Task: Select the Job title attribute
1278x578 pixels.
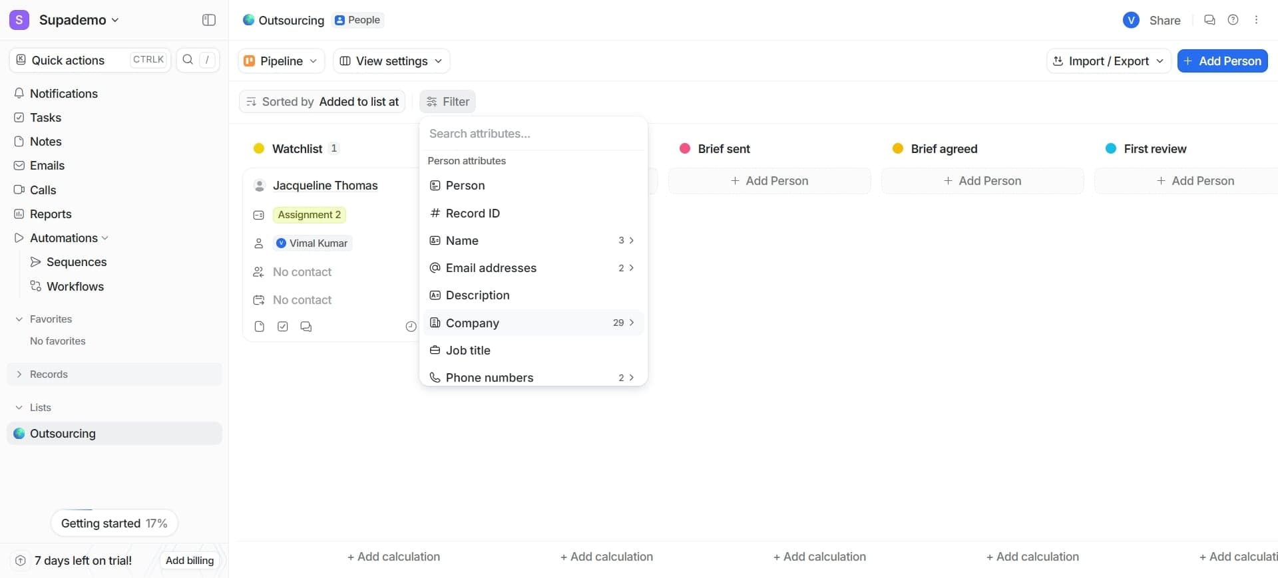Action: coord(533,351)
